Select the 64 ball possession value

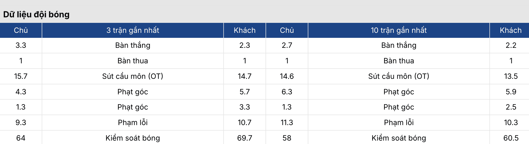[x=21, y=138]
